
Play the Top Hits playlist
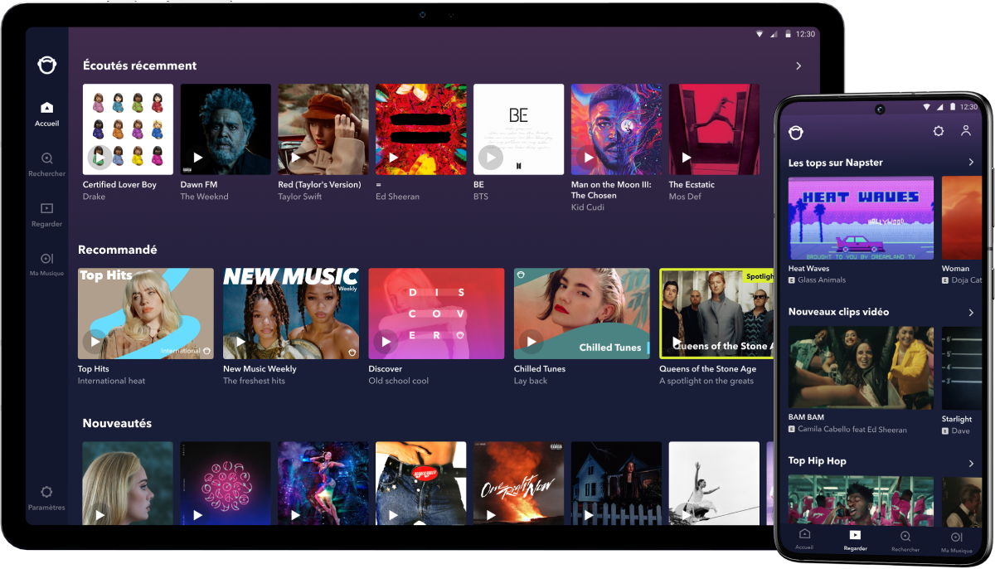pyautogui.click(x=95, y=341)
